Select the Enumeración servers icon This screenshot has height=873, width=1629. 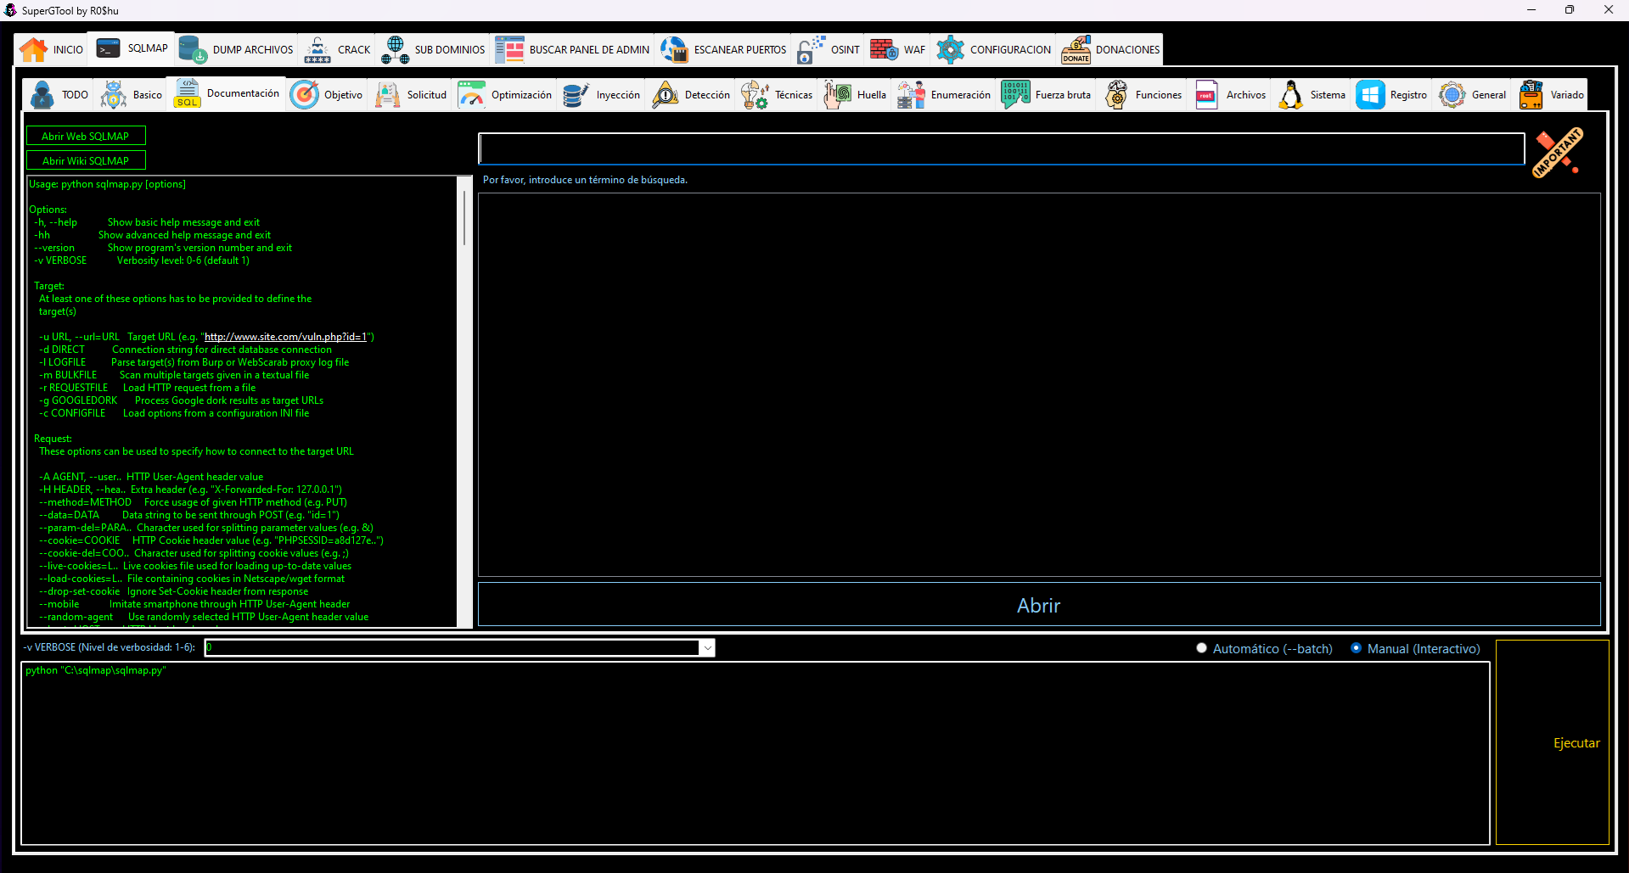tap(911, 95)
